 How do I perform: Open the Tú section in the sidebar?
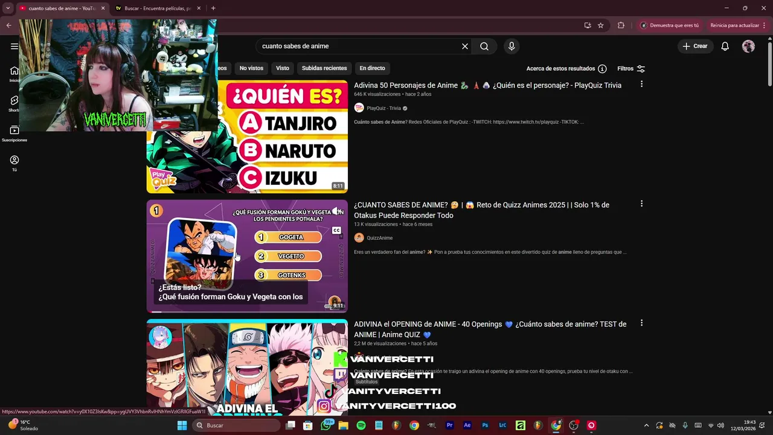click(14, 163)
